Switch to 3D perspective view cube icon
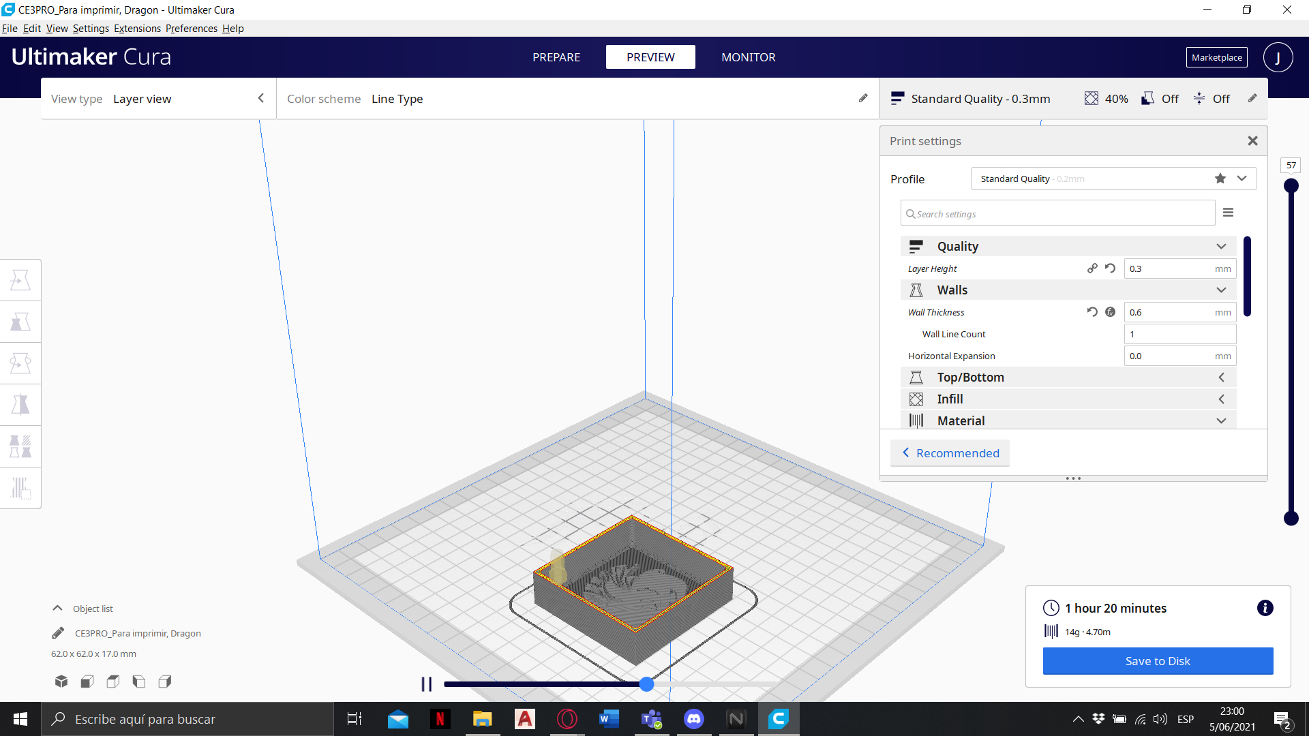The image size is (1309, 736). (61, 681)
